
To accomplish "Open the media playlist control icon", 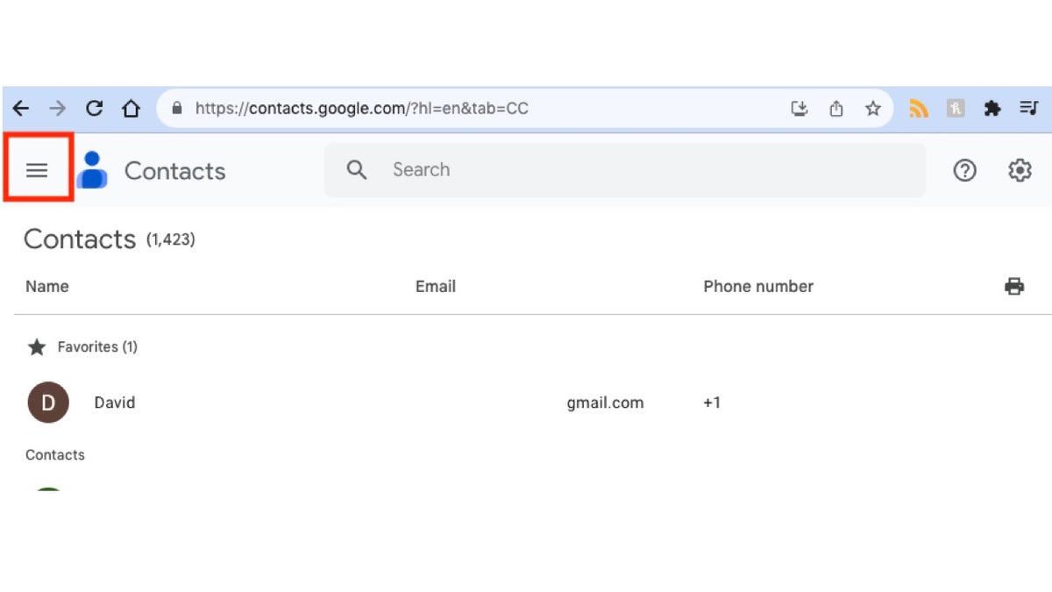I will point(1028,109).
